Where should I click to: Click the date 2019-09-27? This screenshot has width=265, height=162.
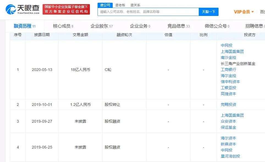[x=42, y=121]
